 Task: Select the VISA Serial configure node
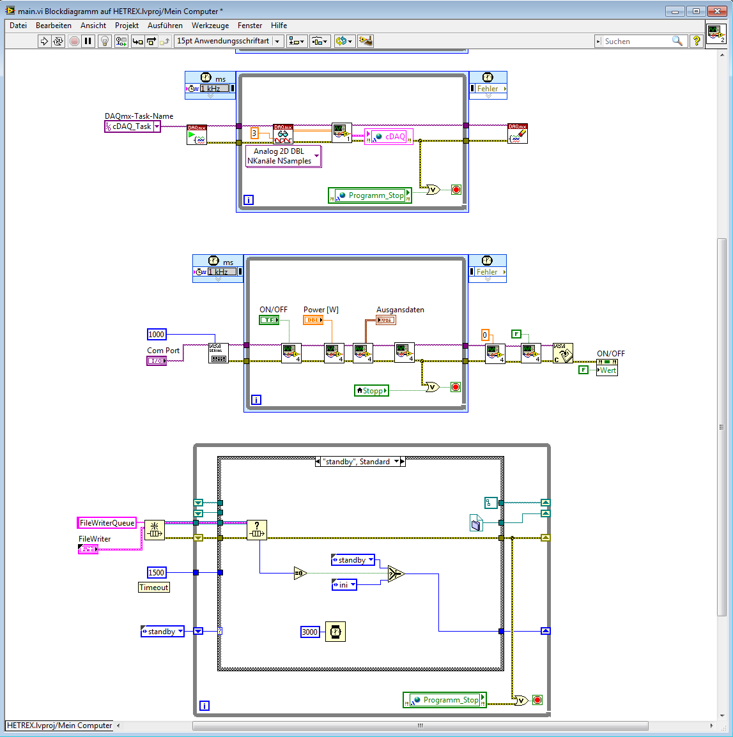point(219,353)
